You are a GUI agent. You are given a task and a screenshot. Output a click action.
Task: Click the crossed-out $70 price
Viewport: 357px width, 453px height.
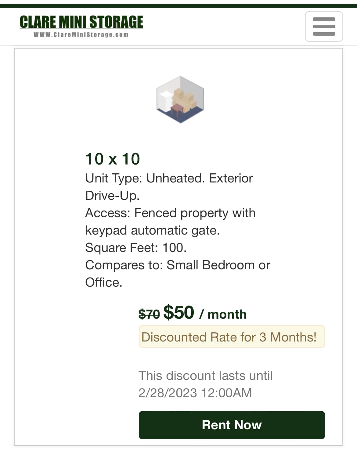(149, 314)
